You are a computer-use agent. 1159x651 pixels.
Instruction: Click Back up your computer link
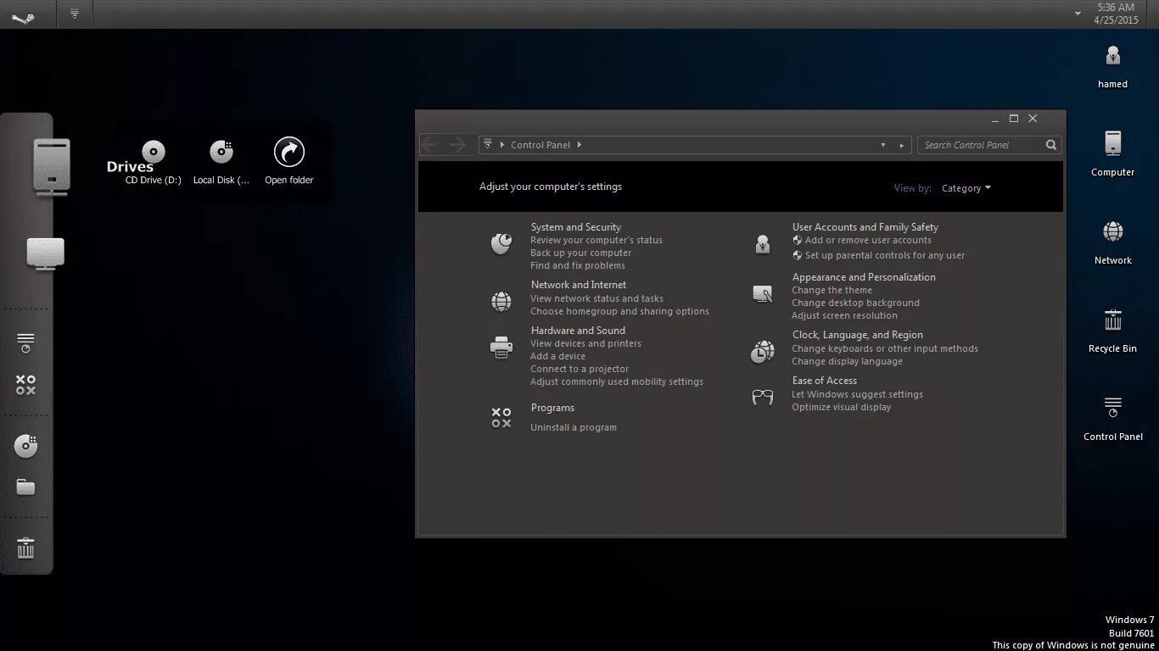click(x=581, y=253)
